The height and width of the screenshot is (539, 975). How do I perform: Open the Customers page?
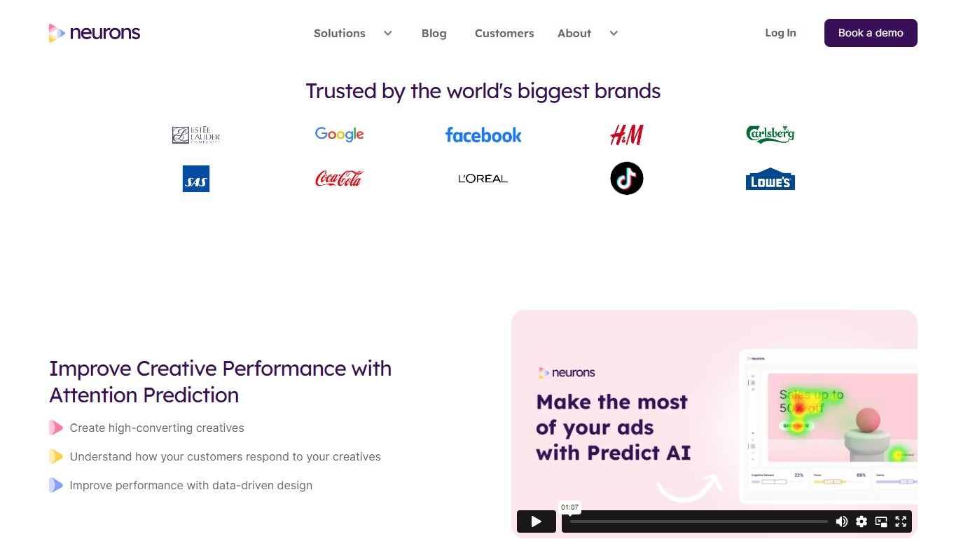click(504, 33)
